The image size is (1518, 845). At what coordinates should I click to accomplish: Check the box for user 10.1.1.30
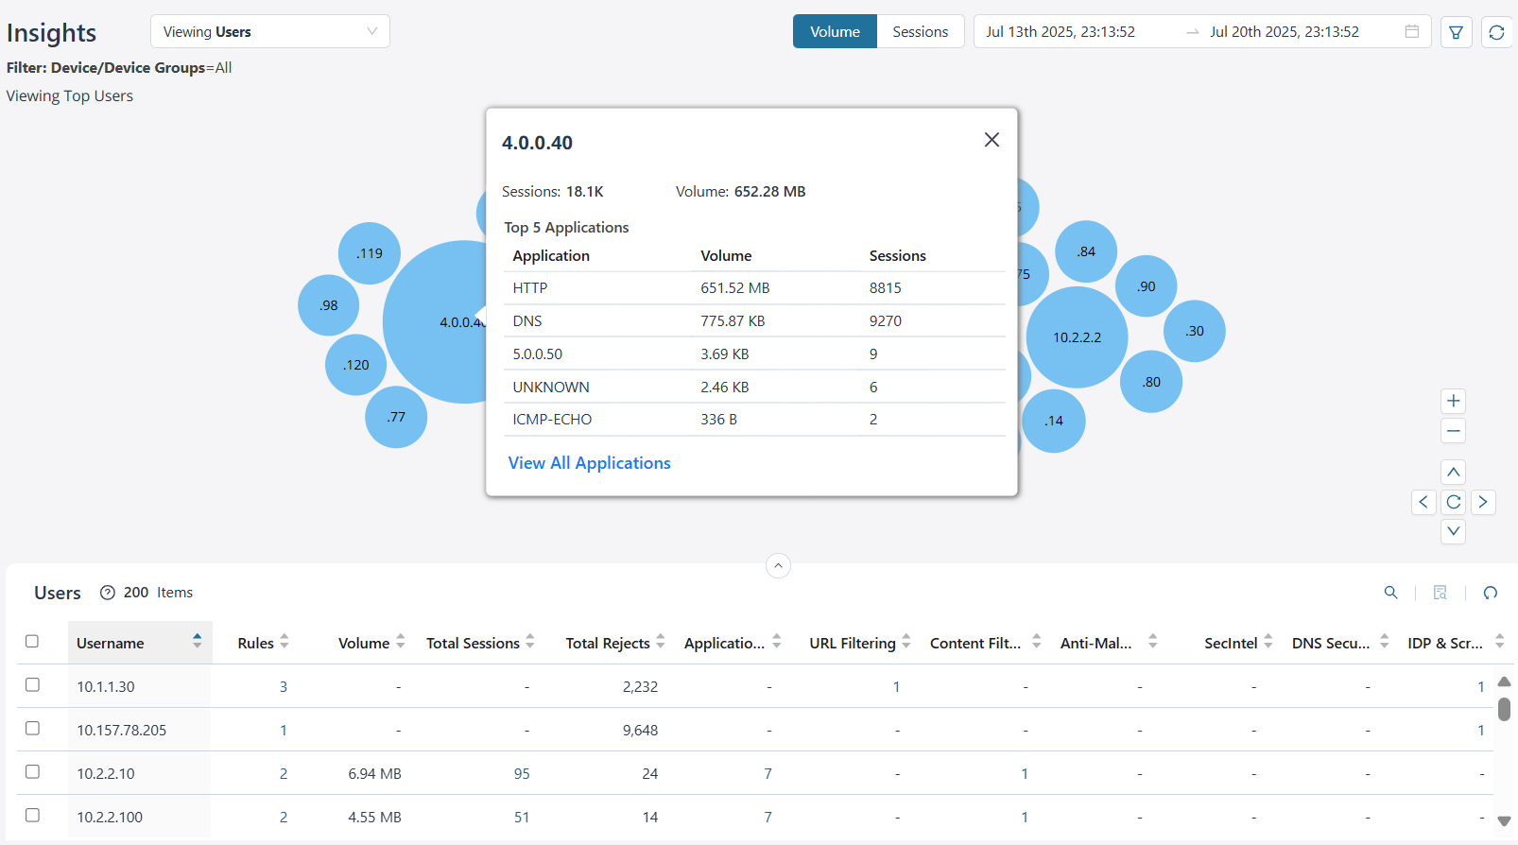coord(32,685)
